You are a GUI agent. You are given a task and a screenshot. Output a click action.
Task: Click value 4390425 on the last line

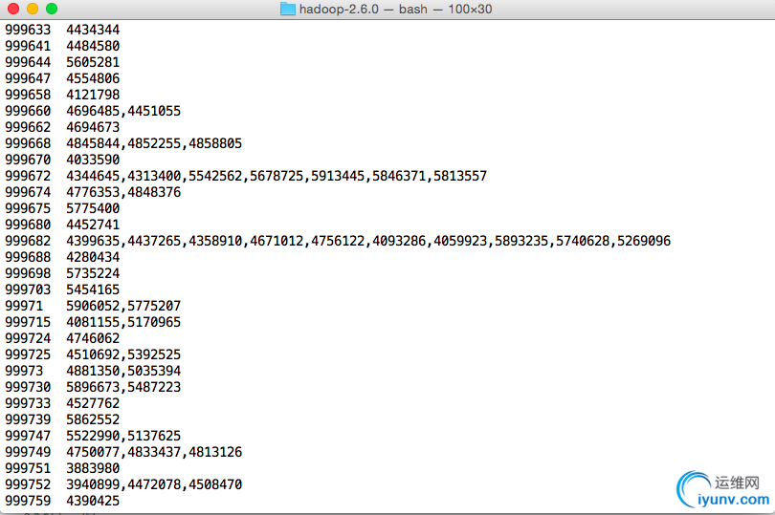tap(93, 501)
